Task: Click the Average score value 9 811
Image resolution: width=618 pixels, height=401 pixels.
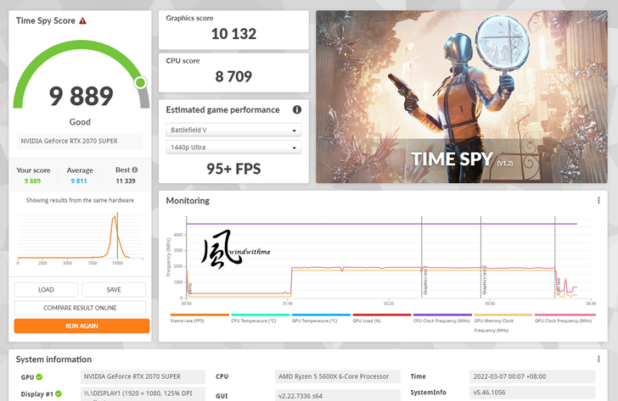Action: (79, 181)
